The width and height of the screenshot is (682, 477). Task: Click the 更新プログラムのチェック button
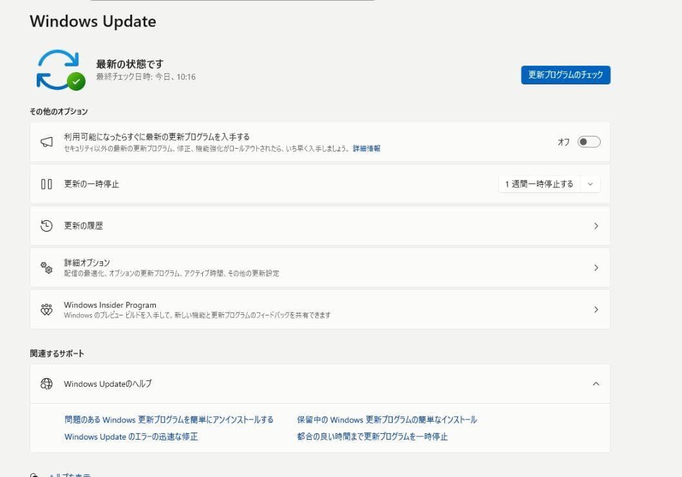click(565, 75)
